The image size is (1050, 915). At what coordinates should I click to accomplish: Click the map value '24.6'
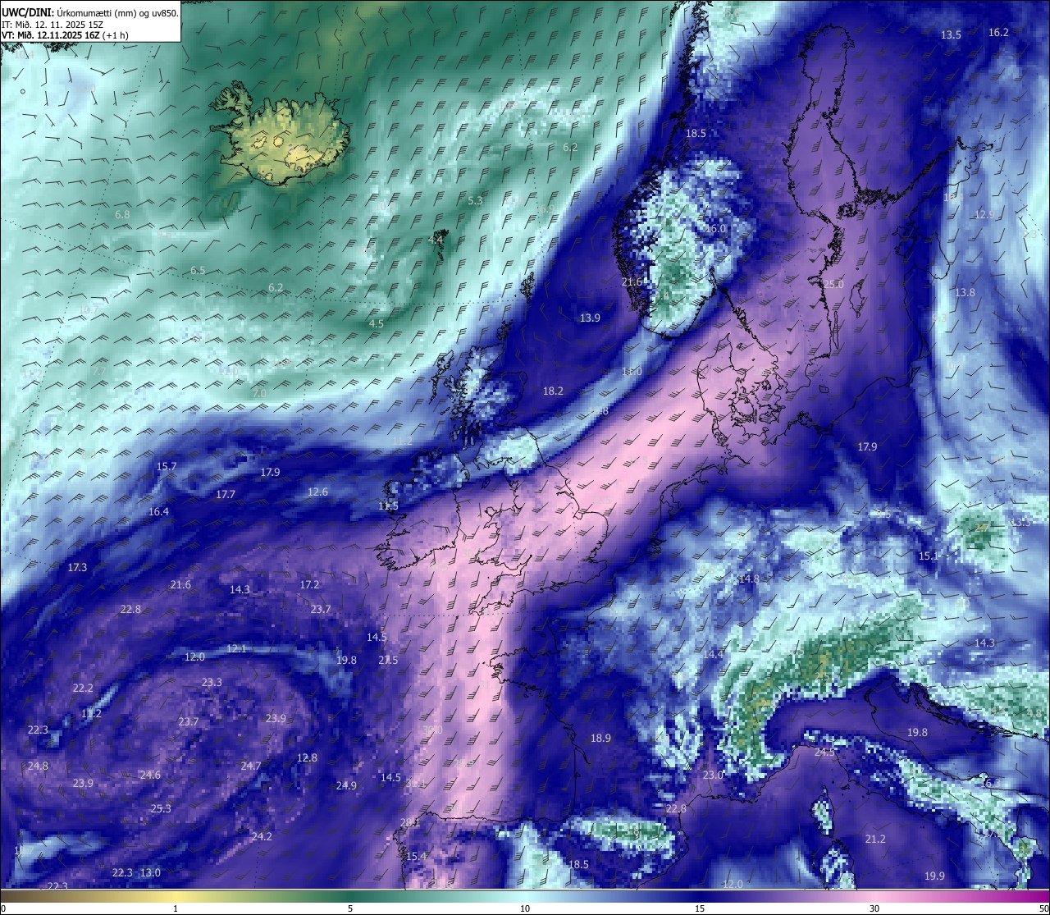point(149,775)
